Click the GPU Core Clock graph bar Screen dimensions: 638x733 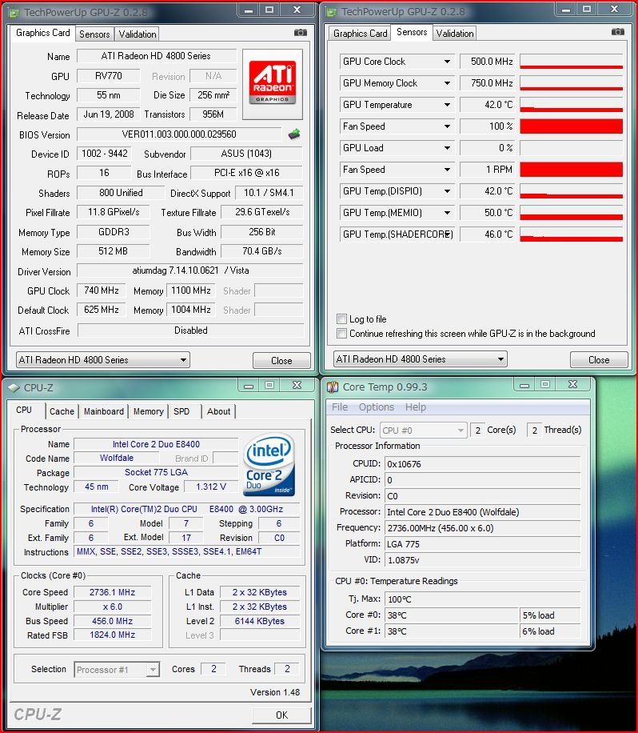pos(571,62)
